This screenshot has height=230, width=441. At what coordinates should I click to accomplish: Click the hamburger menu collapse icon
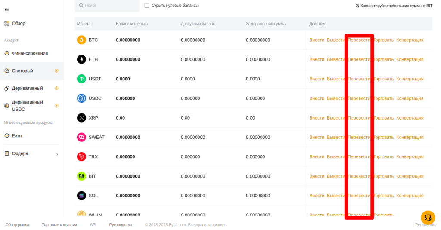6,9
